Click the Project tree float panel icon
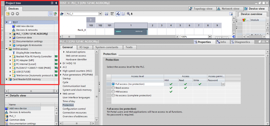Viewport: 270px width, 126px height. click(x=52, y=3)
